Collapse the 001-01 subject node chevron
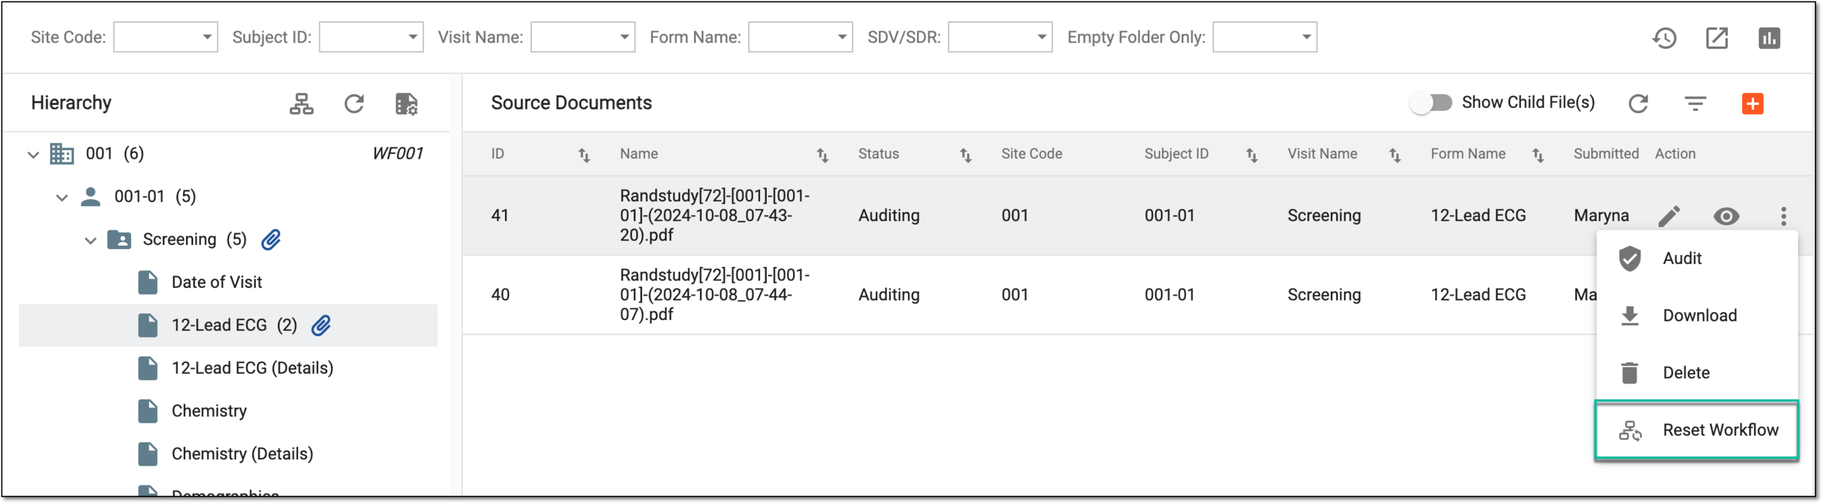This screenshot has width=1822, height=503. click(x=62, y=198)
